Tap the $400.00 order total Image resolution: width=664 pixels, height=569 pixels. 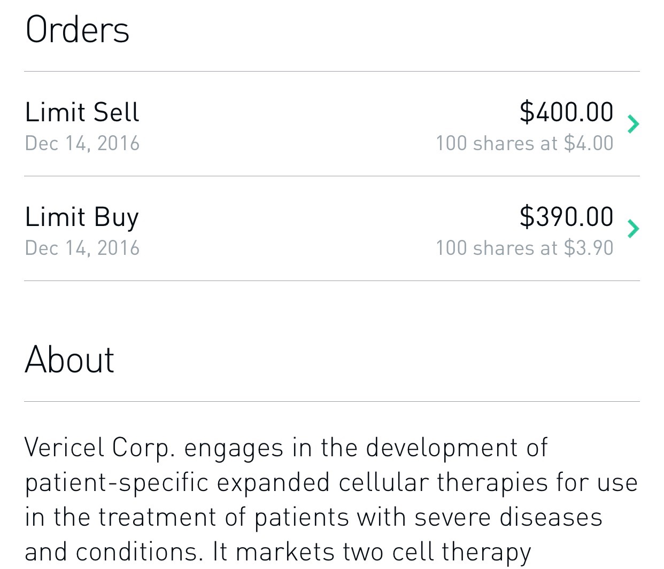point(566,112)
